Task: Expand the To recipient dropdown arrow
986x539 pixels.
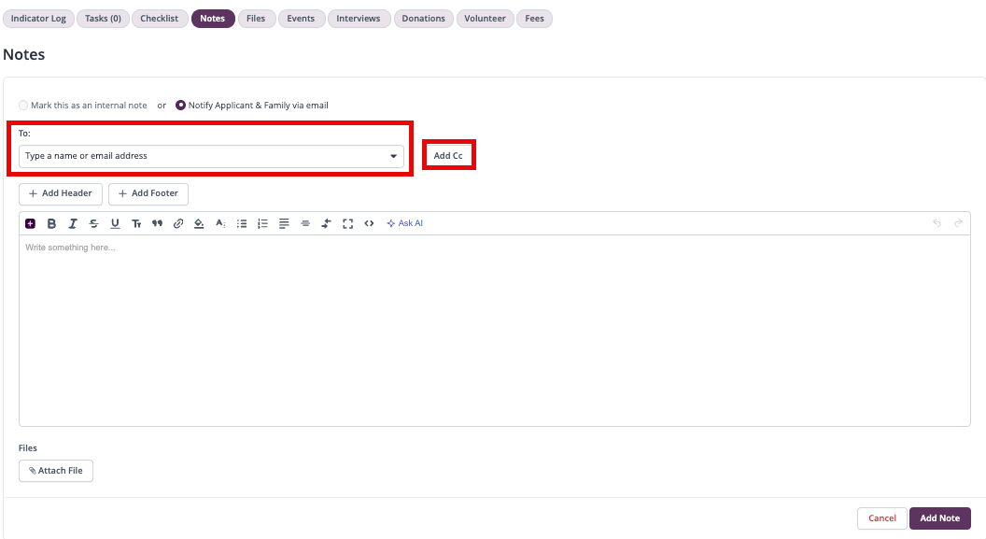Action: tap(394, 156)
